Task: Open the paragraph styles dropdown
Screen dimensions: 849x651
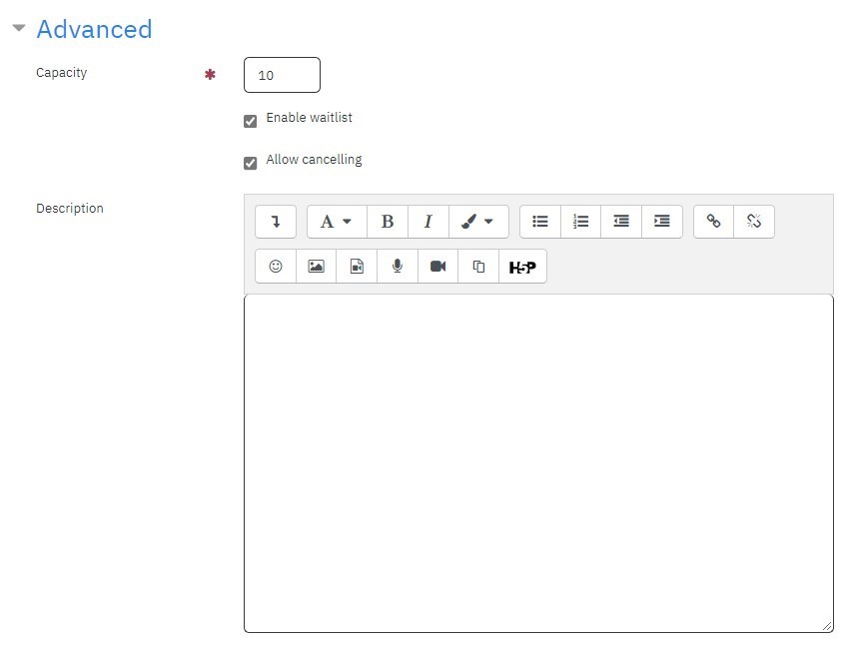Action: coord(337,222)
